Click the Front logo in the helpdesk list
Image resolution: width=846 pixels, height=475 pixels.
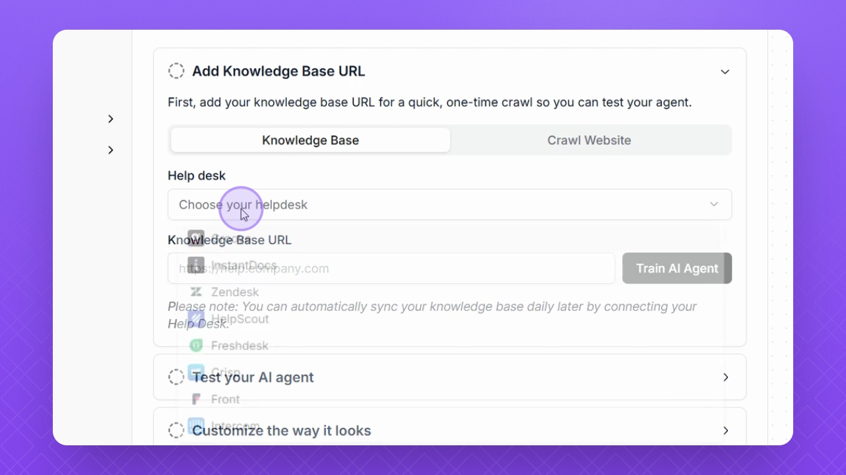pos(196,399)
